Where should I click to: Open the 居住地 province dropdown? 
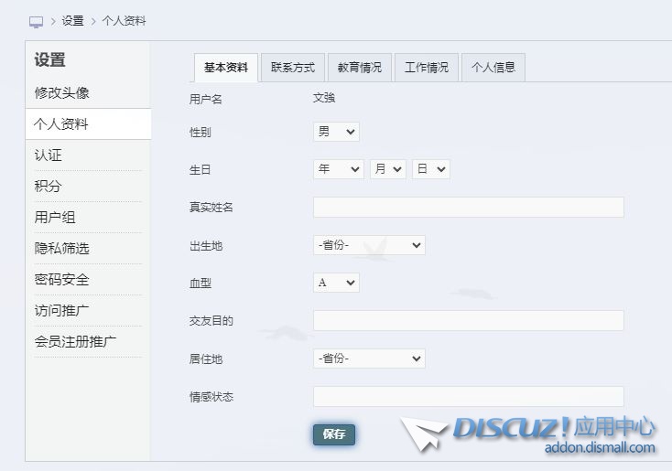pos(369,359)
